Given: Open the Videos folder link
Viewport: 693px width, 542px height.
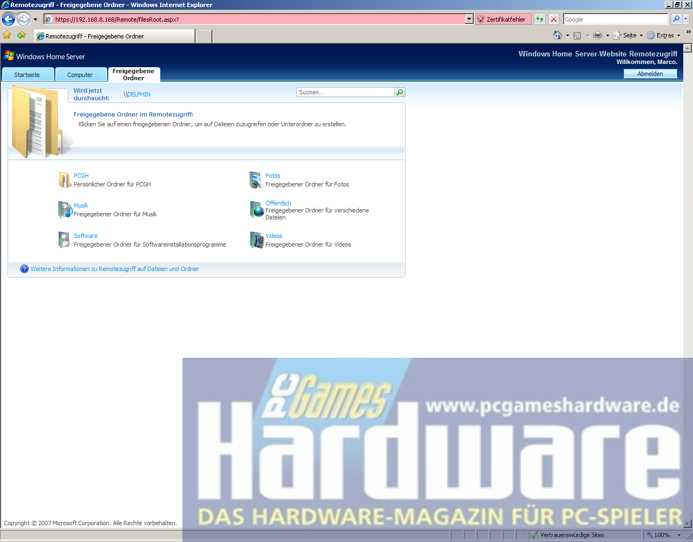Looking at the screenshot, I should coord(274,236).
